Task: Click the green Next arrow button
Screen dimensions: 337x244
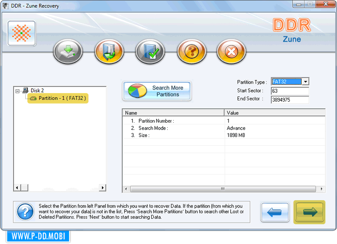Action: [x=310, y=212]
